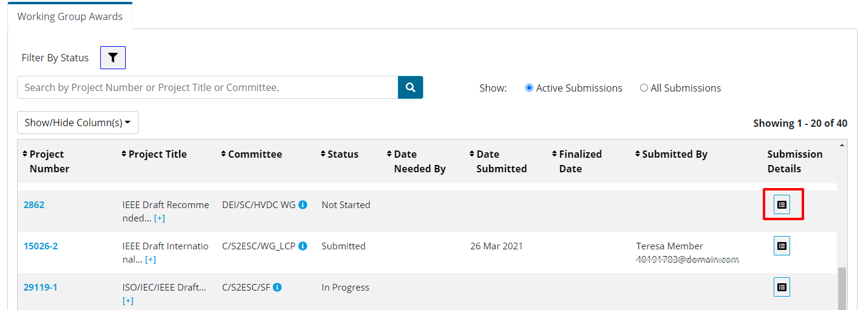
Task: Open submission details for project 15026-2
Action: coord(782,246)
